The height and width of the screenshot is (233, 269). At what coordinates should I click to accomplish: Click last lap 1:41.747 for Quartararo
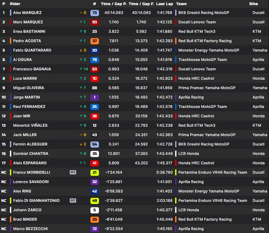click(x=164, y=50)
